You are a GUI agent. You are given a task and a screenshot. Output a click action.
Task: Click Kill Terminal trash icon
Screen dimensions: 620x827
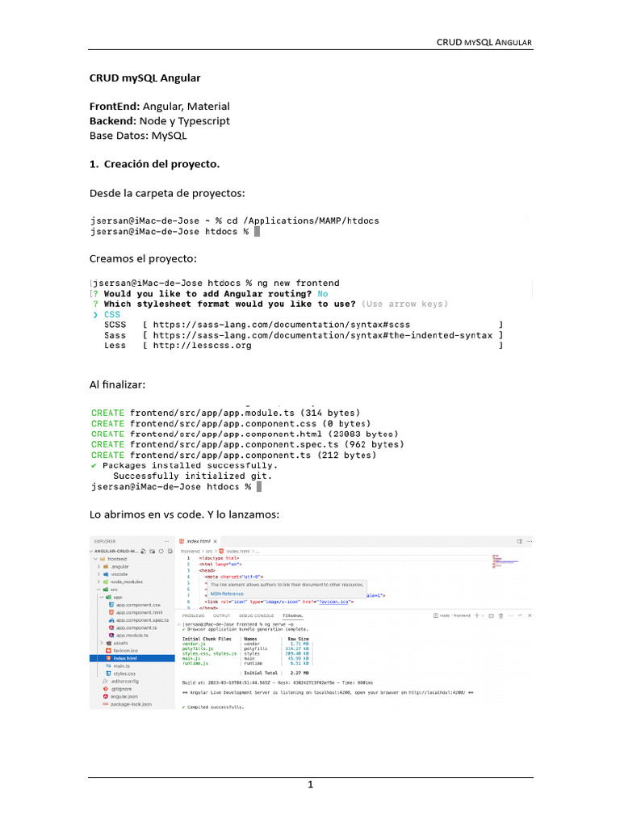[x=501, y=615]
